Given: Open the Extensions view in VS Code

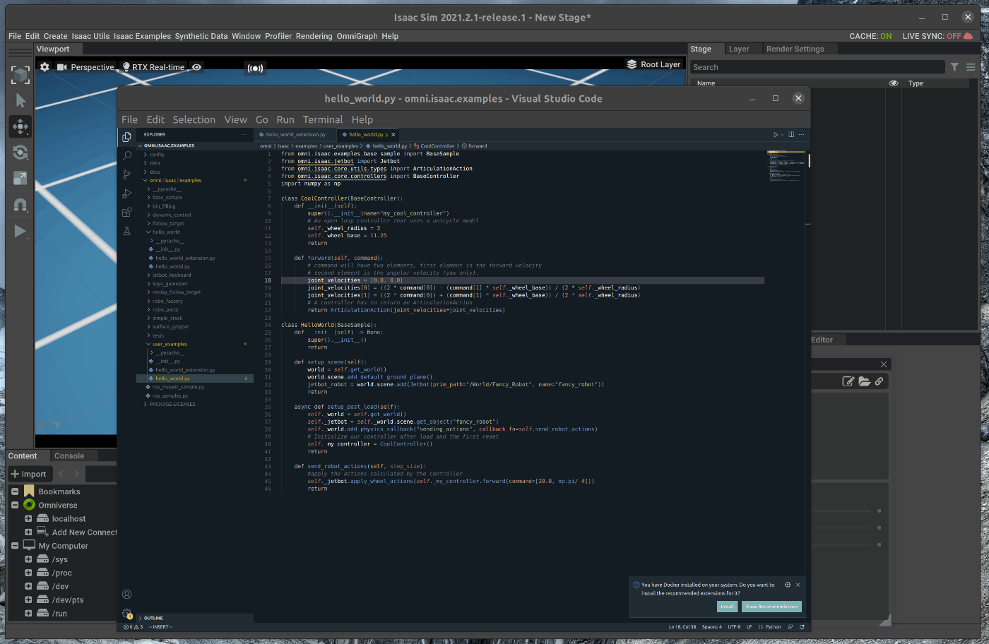Looking at the screenshot, I should (126, 212).
